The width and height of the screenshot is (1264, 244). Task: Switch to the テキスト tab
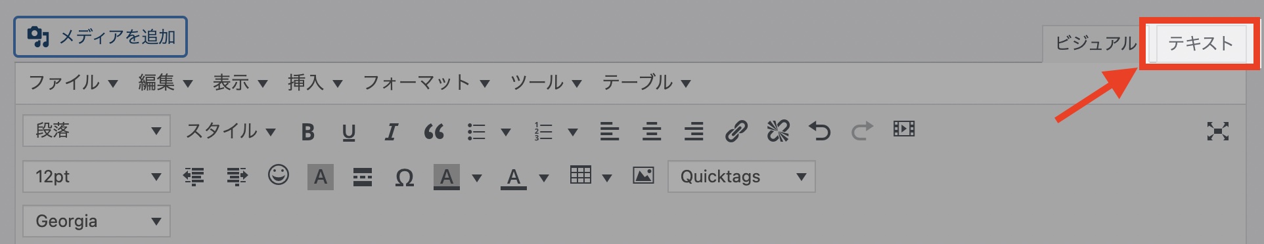tap(1200, 43)
